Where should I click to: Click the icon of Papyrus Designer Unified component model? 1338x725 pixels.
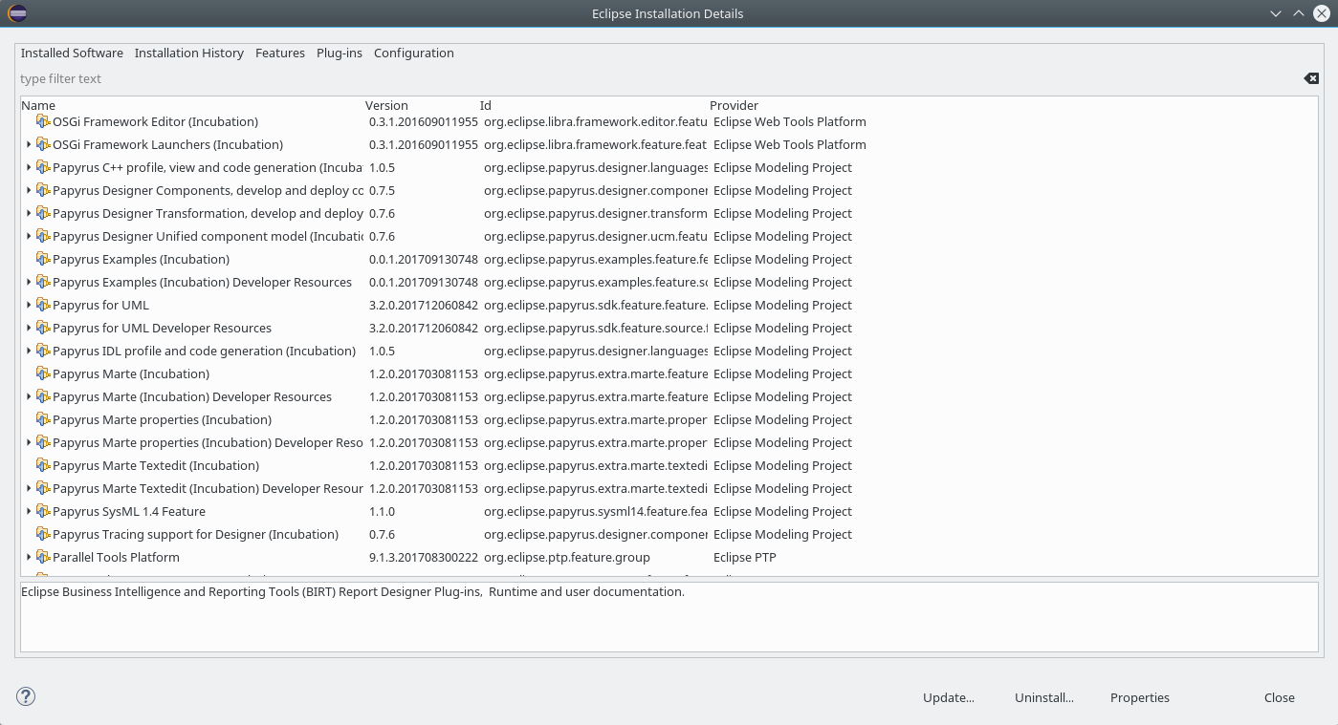43,236
